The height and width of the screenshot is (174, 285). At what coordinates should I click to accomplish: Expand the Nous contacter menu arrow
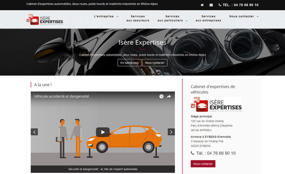[x=258, y=16]
